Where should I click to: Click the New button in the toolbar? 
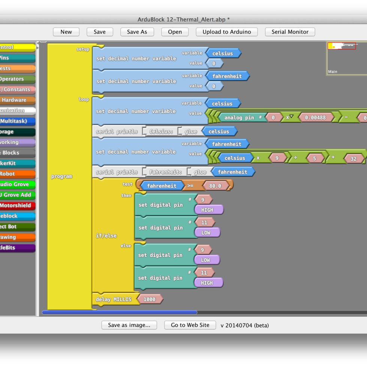(66, 32)
